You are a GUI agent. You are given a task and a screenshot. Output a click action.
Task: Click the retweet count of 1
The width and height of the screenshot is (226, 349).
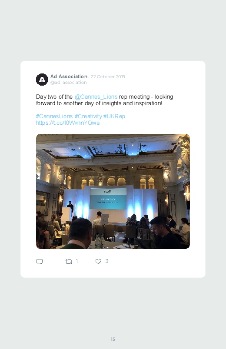[x=77, y=261]
